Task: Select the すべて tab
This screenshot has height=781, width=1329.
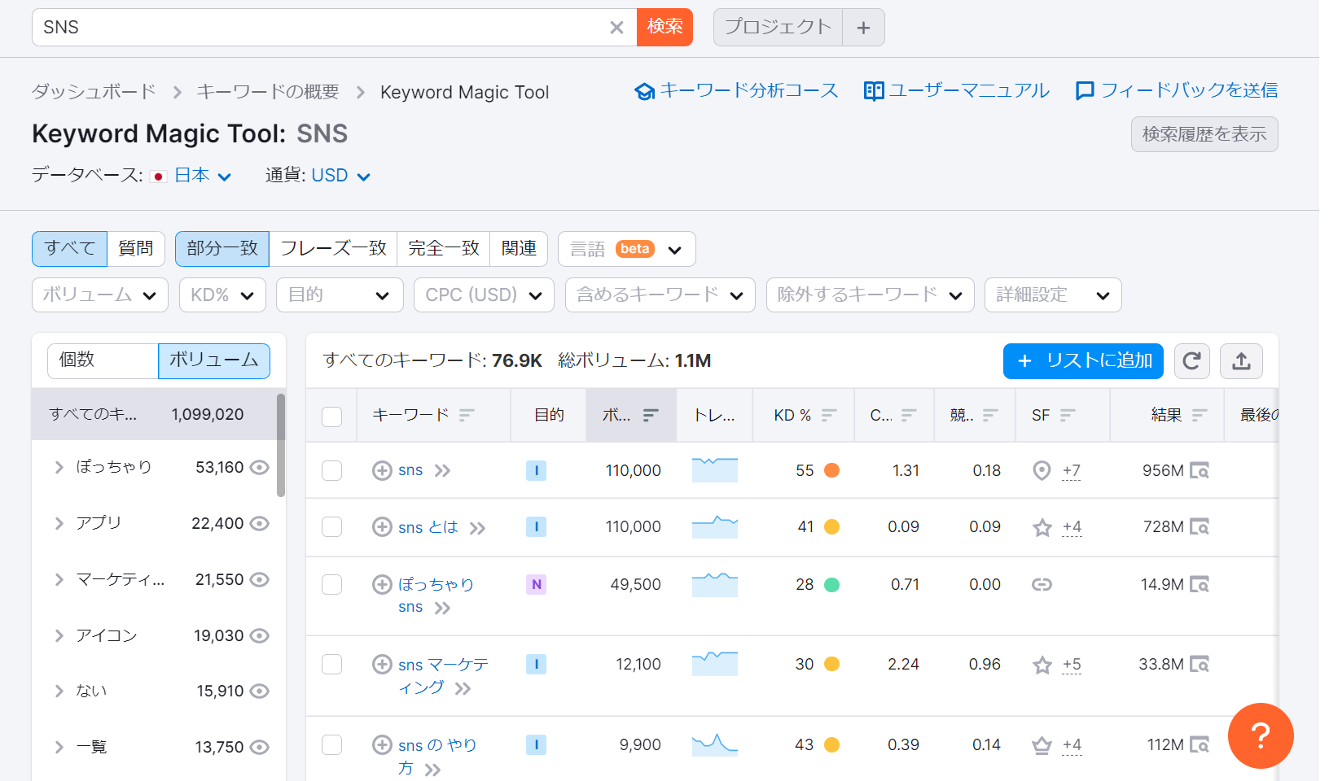Action: [70, 249]
